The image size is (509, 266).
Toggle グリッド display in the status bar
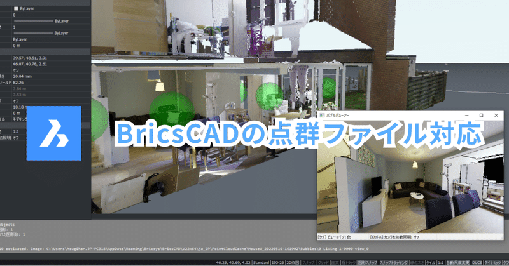click(x=323, y=262)
